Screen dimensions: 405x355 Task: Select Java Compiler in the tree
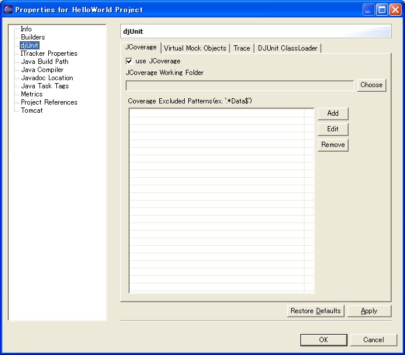coord(42,70)
